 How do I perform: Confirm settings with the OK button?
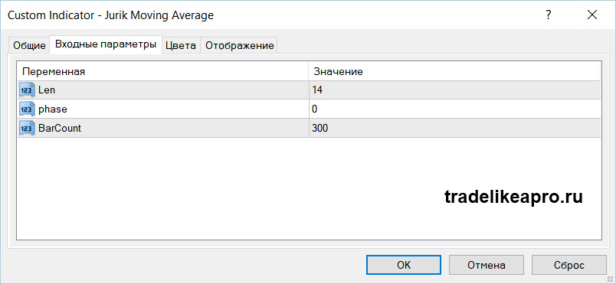404,265
